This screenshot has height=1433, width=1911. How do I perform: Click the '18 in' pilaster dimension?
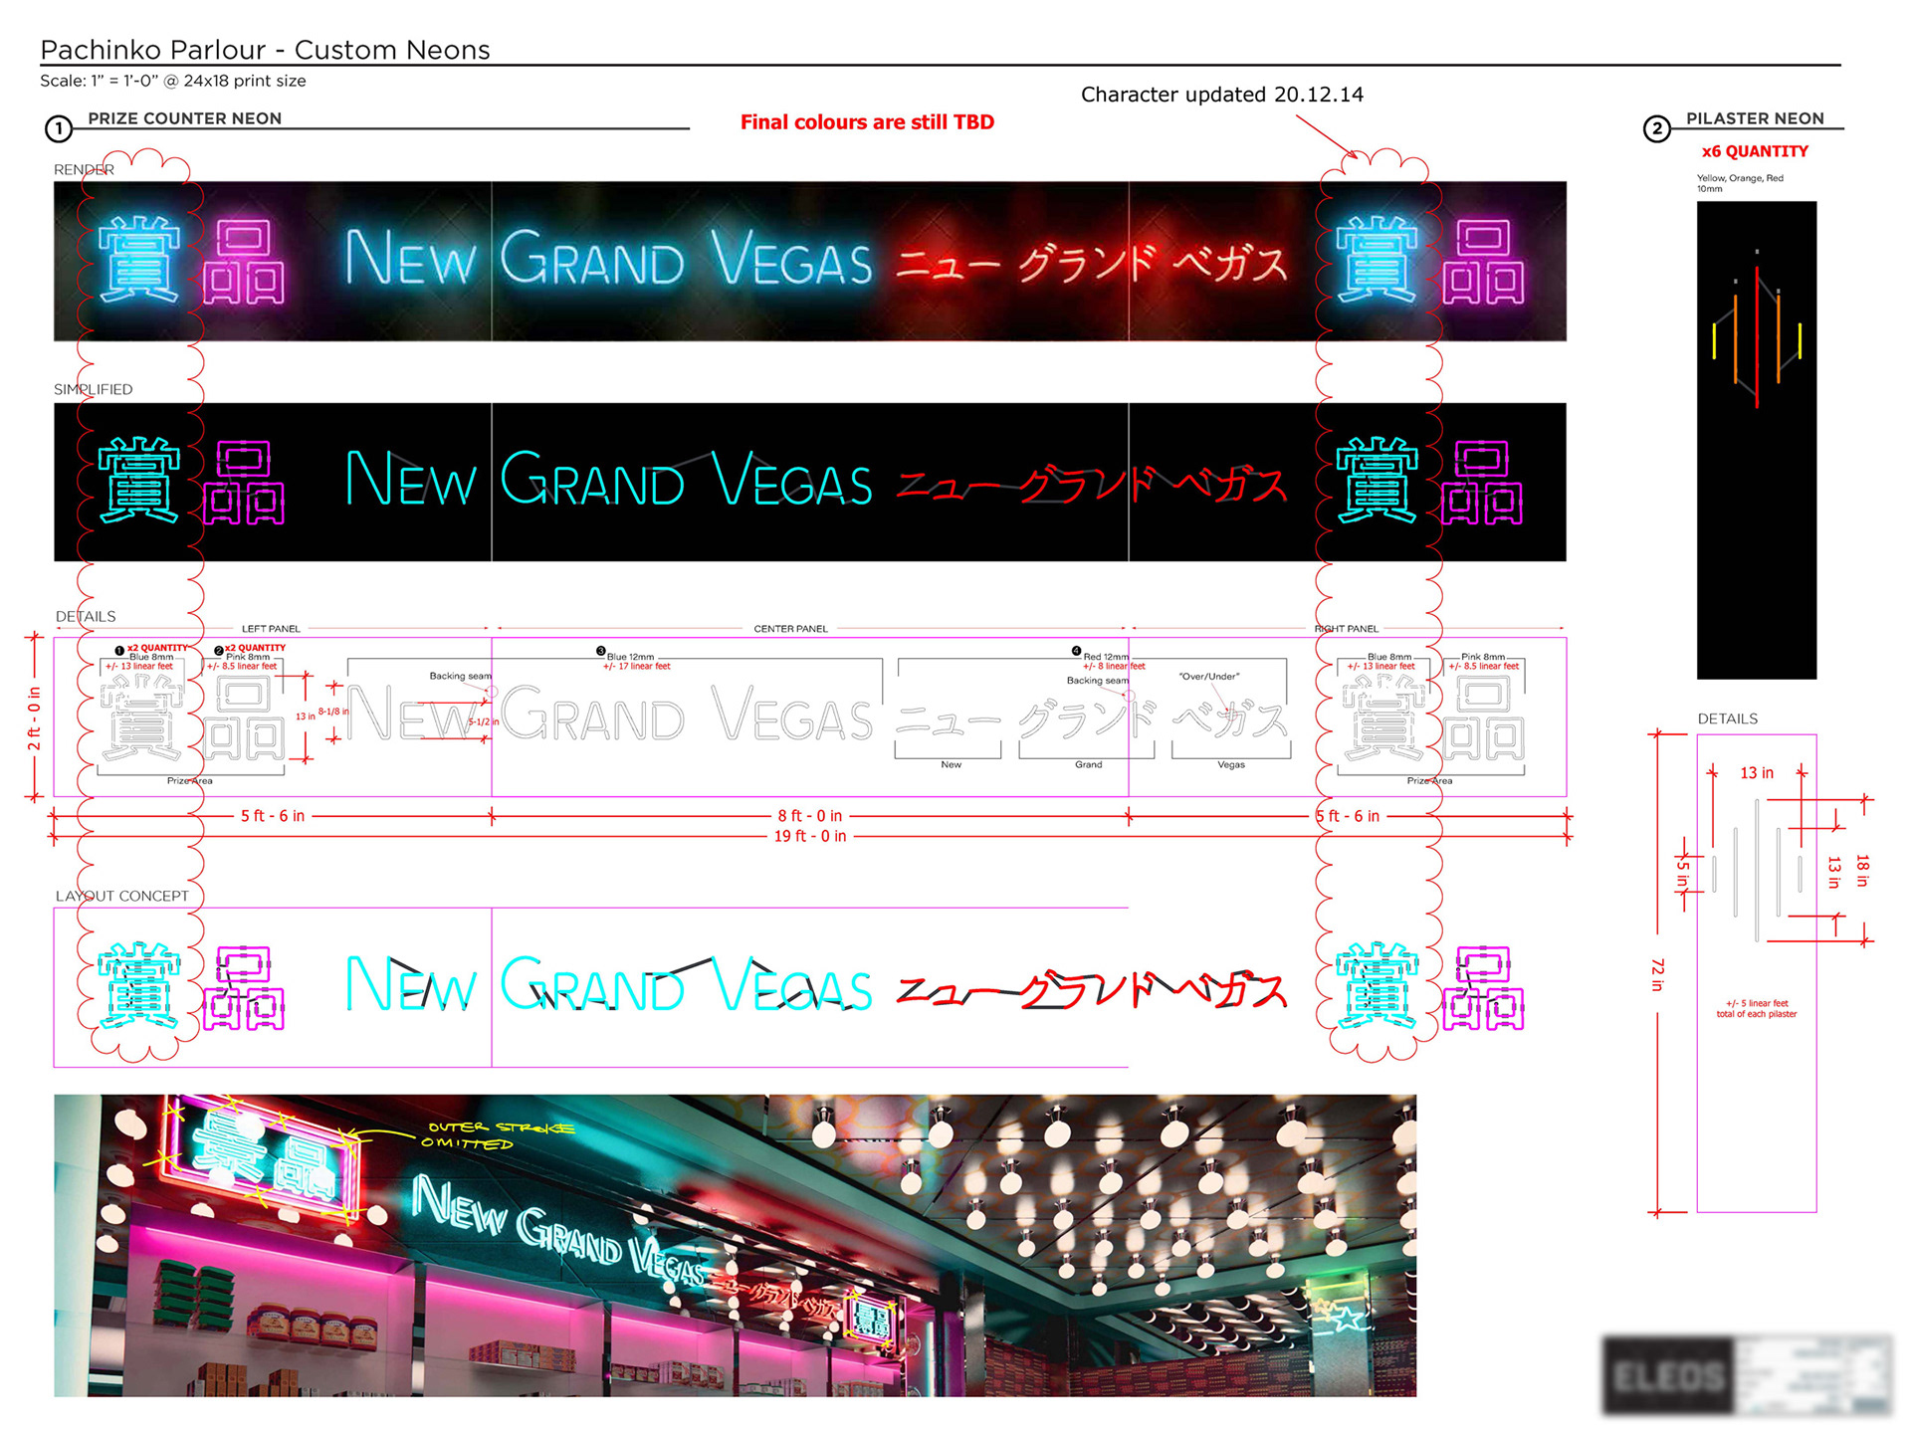(1862, 871)
